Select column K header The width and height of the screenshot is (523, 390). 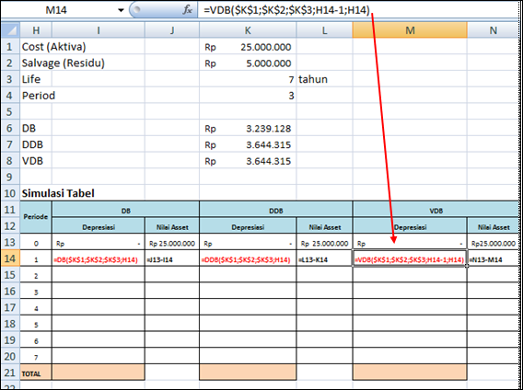point(248,30)
